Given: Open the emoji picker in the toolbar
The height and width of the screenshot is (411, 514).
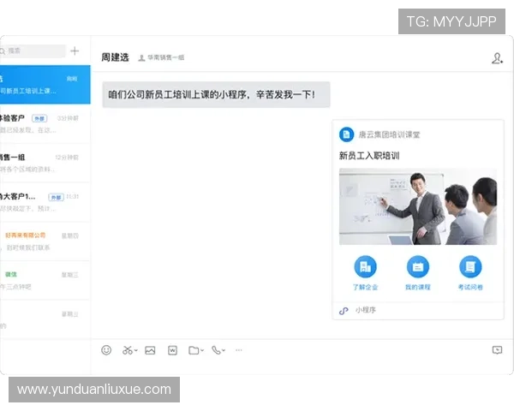Looking at the screenshot, I should (106, 350).
